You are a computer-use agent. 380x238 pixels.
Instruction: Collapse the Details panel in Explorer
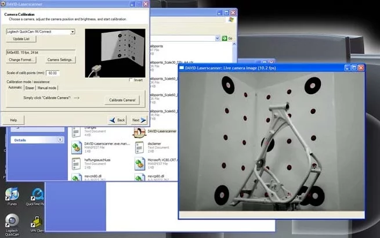[x=60, y=140]
